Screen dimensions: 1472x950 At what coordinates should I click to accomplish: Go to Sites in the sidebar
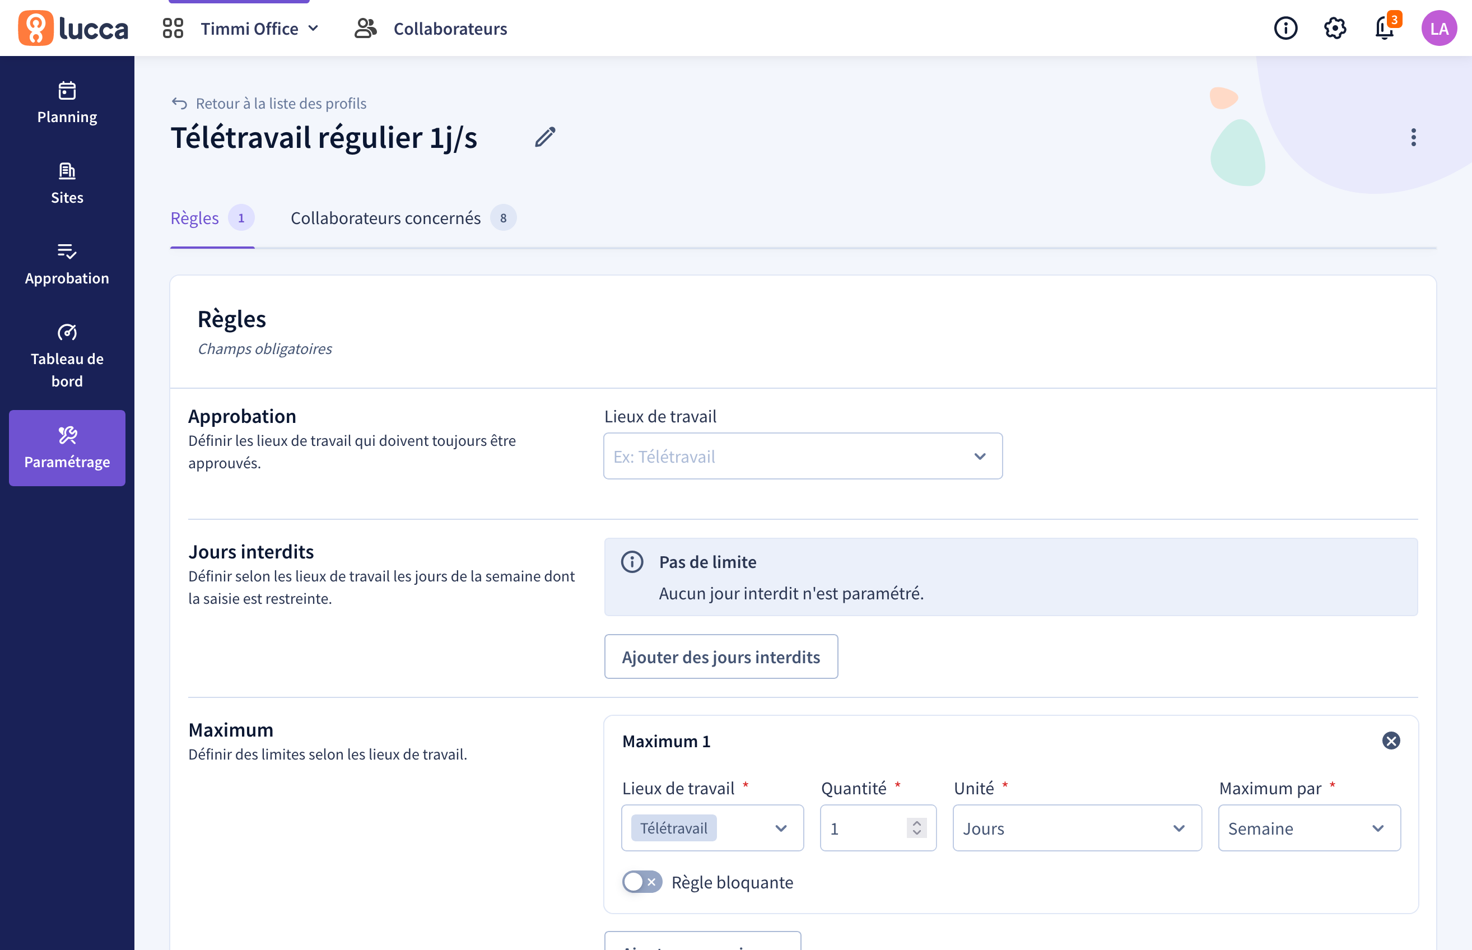tap(67, 184)
